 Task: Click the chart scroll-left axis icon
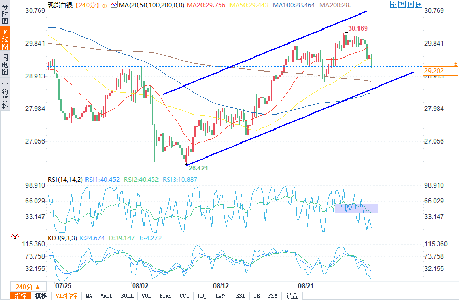402,4
